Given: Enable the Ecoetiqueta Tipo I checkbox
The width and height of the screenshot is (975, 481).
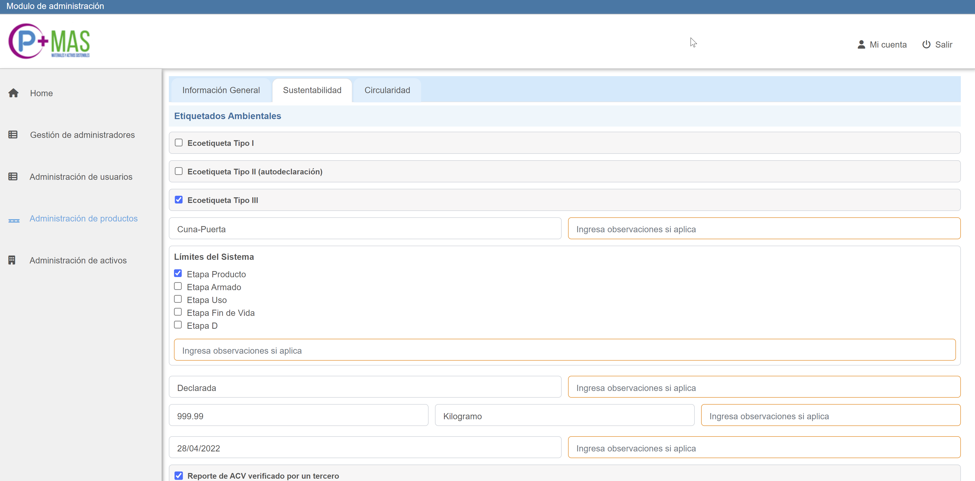Looking at the screenshot, I should coord(179,142).
